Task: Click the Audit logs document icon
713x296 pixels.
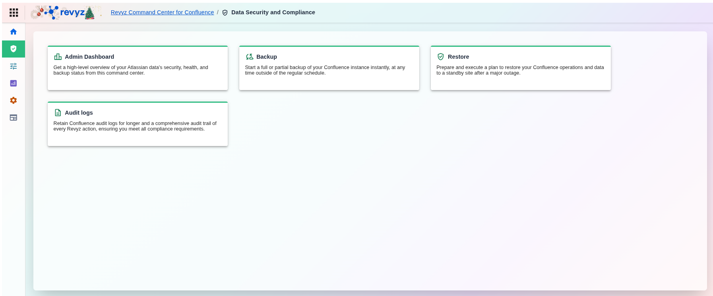Action: (58, 113)
